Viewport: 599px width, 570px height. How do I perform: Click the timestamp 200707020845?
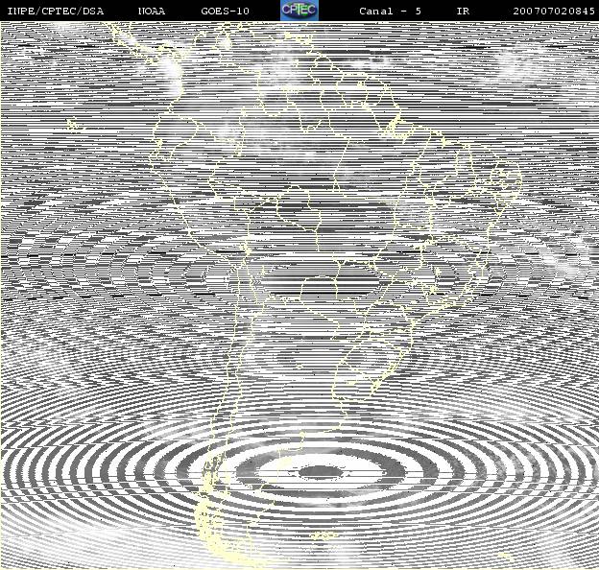(554, 12)
